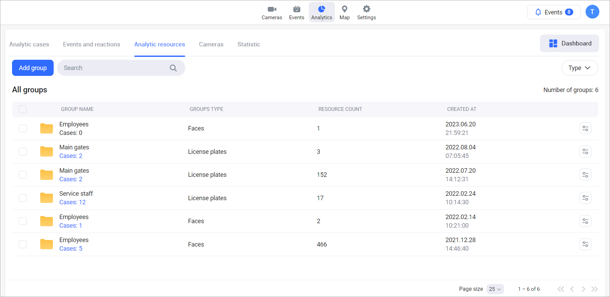Switch to the Analytic cases tab
610x297 pixels.
(29, 44)
